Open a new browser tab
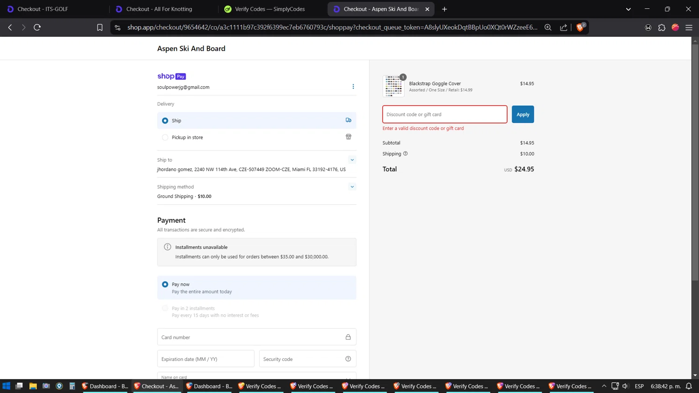The width and height of the screenshot is (699, 393). (x=445, y=9)
